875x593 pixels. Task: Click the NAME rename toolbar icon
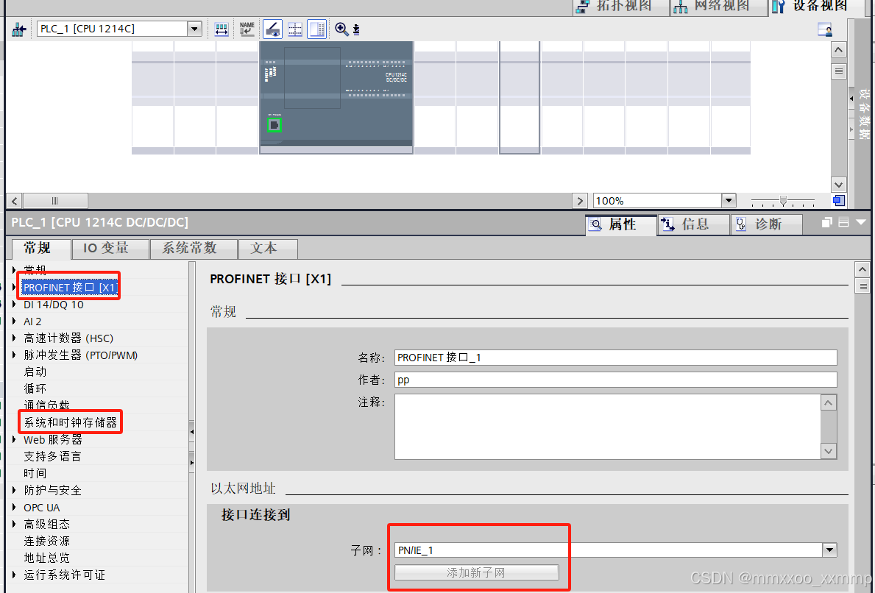click(x=247, y=29)
